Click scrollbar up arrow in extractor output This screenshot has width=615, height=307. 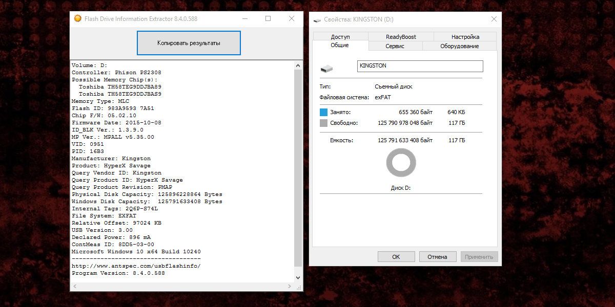click(298, 65)
